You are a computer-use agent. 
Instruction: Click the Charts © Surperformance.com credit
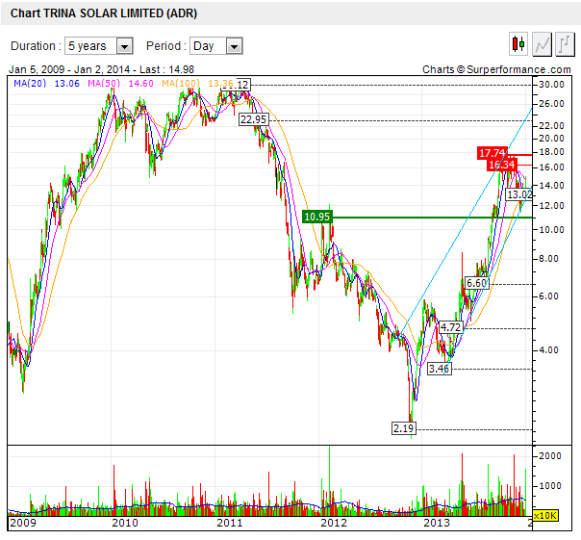tap(496, 69)
